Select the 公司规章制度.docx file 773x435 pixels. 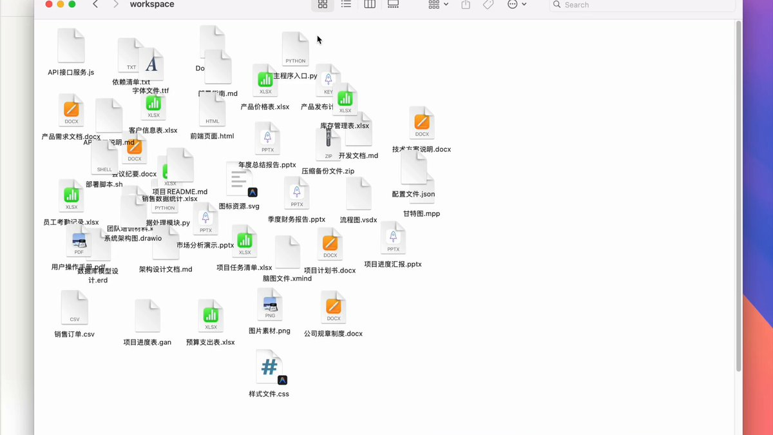point(333,307)
